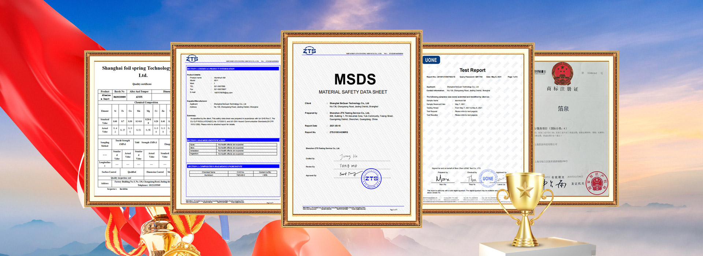
Task: Click the blue ZTS round stamp
Action: pos(371,178)
